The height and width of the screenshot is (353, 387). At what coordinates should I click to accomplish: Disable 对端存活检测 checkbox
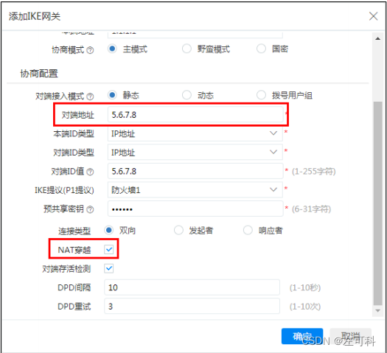(x=109, y=268)
